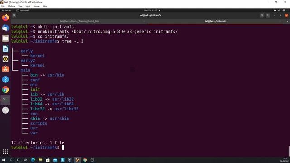The width and height of the screenshot is (290, 163).
Task: Open the VirtualBox View menu
Action: point(20,6)
